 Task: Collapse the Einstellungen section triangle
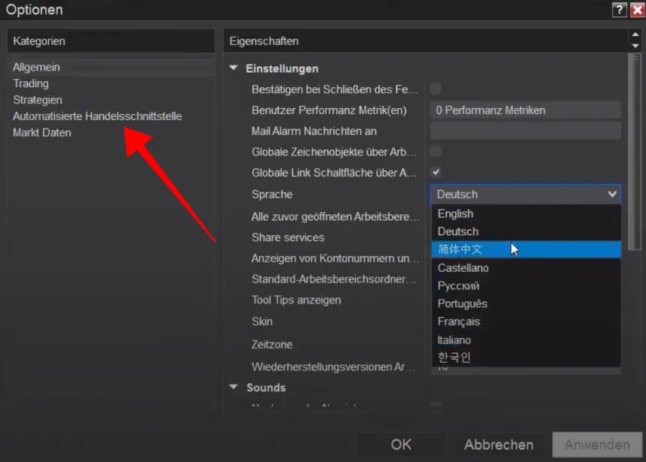[x=234, y=68]
